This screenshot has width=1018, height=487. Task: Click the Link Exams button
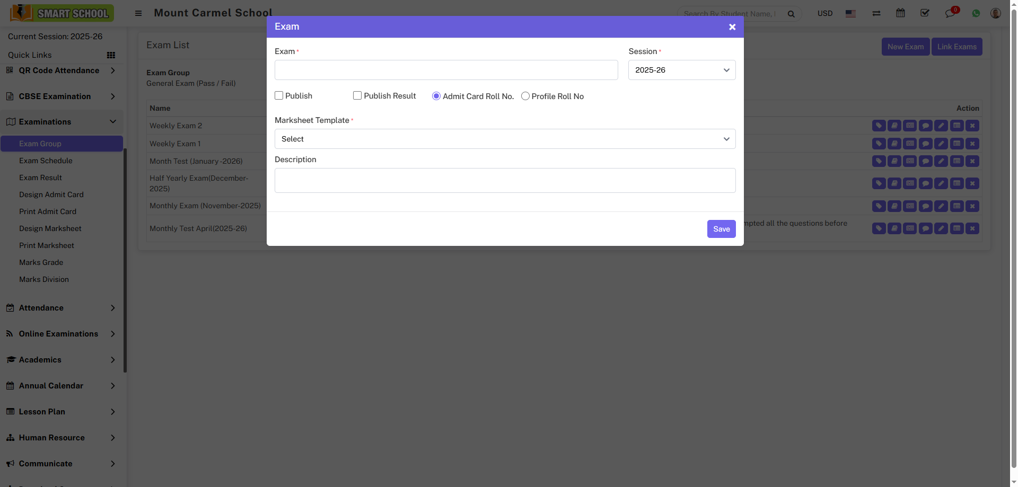(956, 47)
